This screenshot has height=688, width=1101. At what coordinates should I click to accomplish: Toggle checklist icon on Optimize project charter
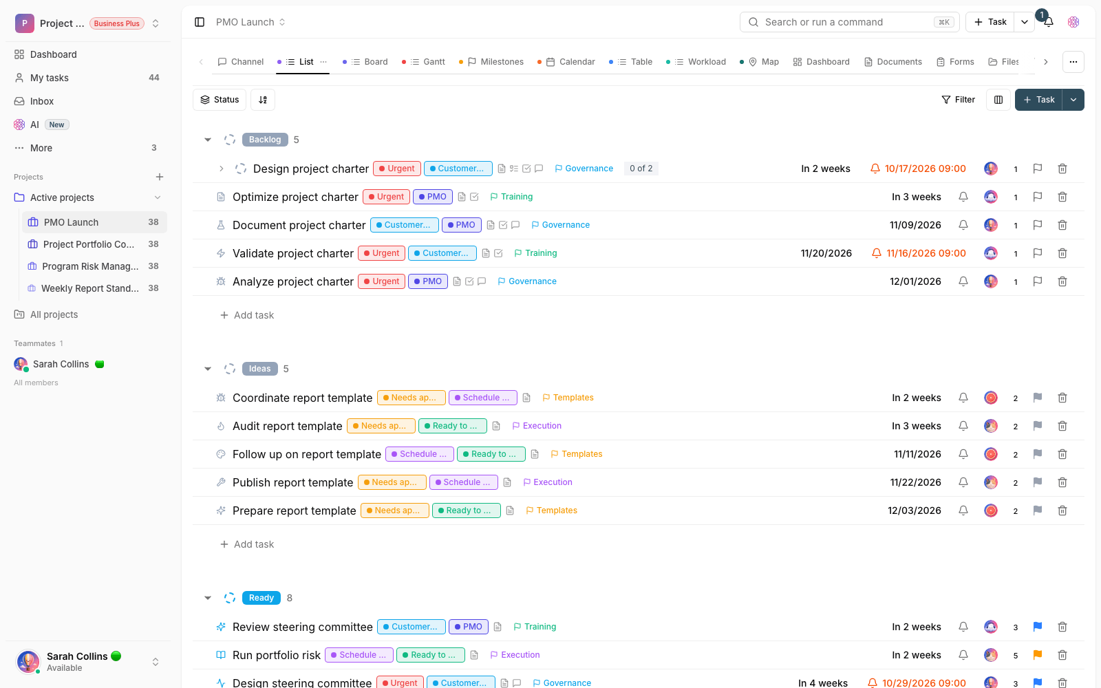point(474,197)
